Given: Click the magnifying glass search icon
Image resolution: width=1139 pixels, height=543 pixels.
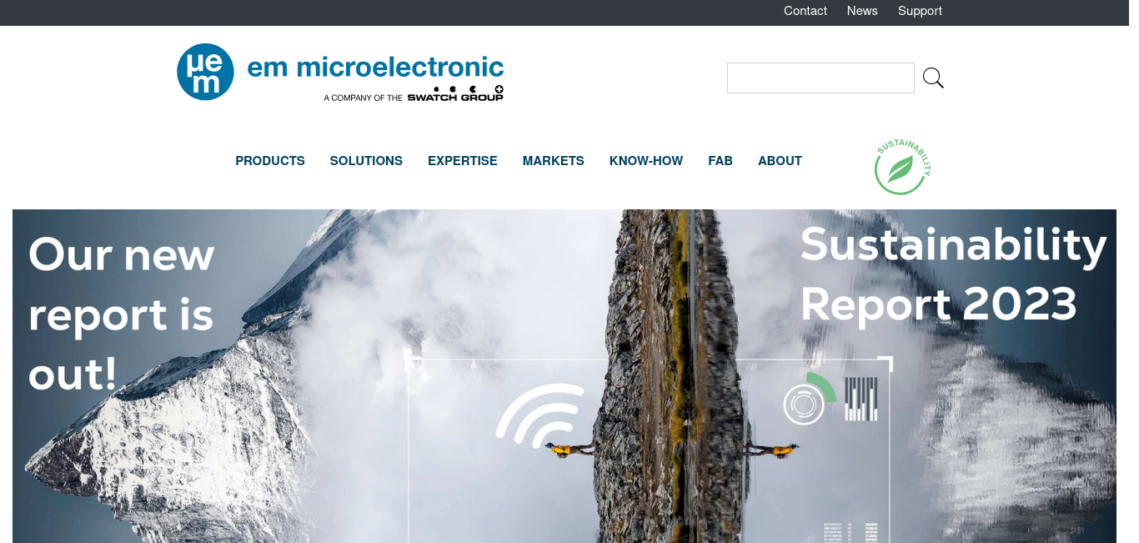Looking at the screenshot, I should (933, 78).
